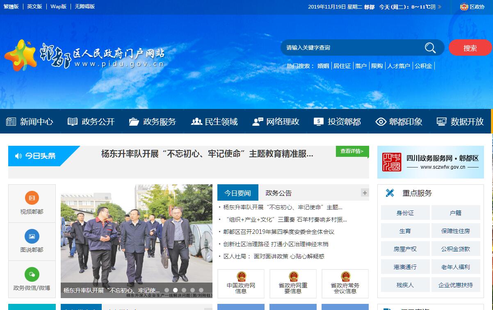This screenshot has height=310, width=493.
Task: Click the 区政协 emblem icon in top bar
Action: coord(464,7)
